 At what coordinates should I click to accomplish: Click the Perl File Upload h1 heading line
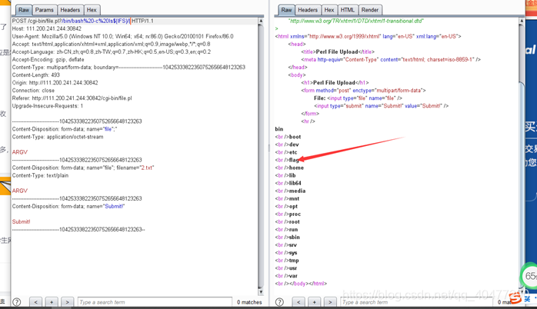click(x=335, y=83)
